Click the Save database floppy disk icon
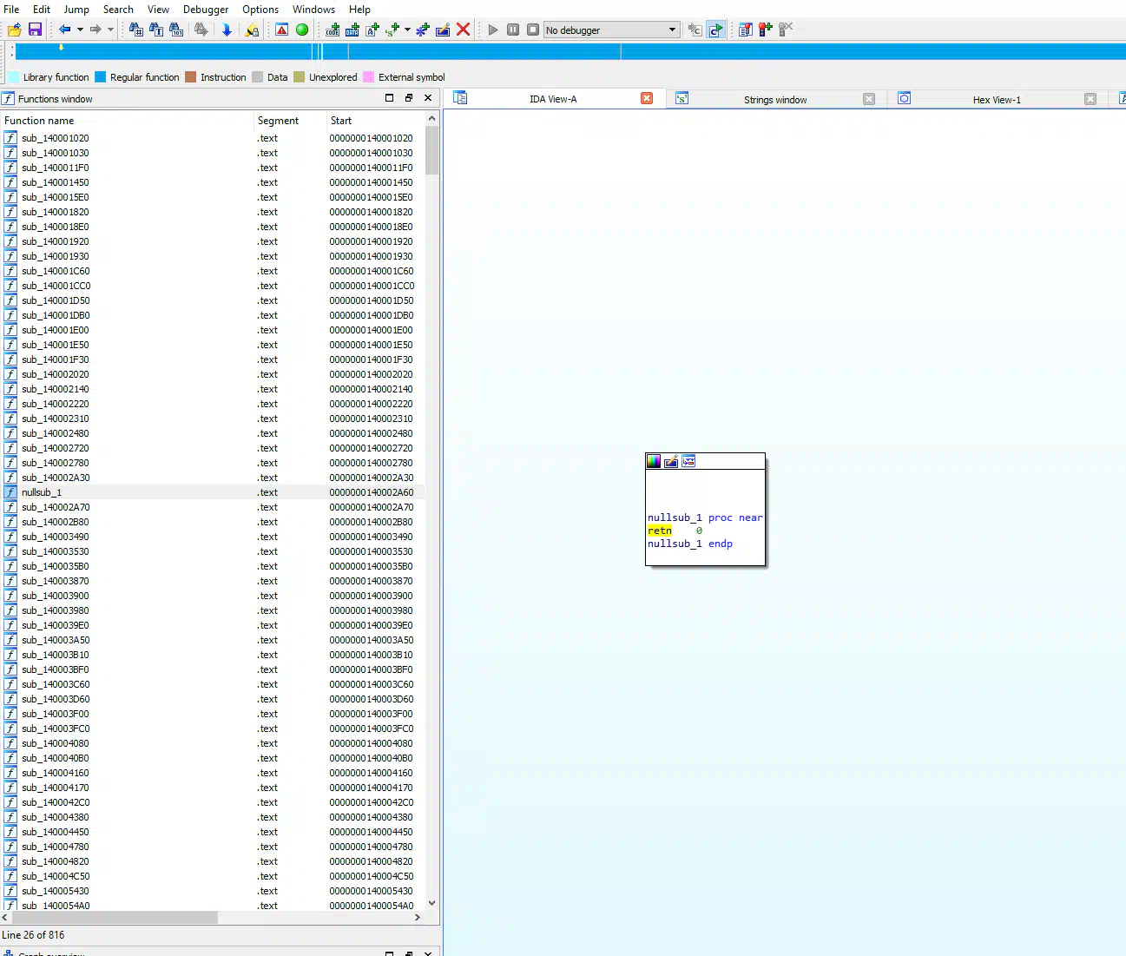The image size is (1126, 956). tap(35, 30)
